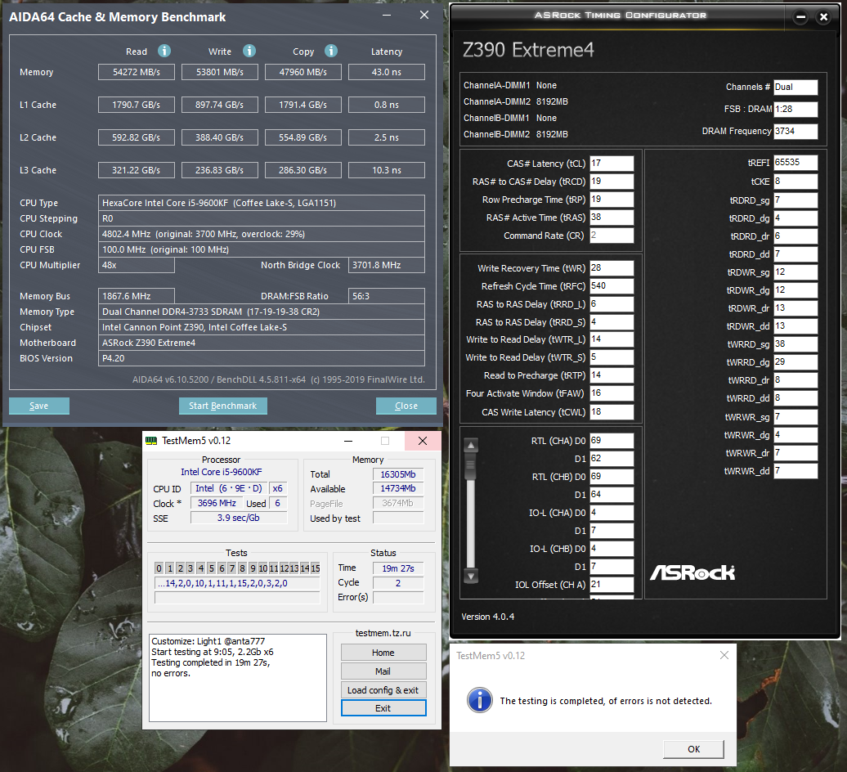847x772 pixels.
Task: Minimize the ASRock Timing Configurator window
Action: pos(800,17)
